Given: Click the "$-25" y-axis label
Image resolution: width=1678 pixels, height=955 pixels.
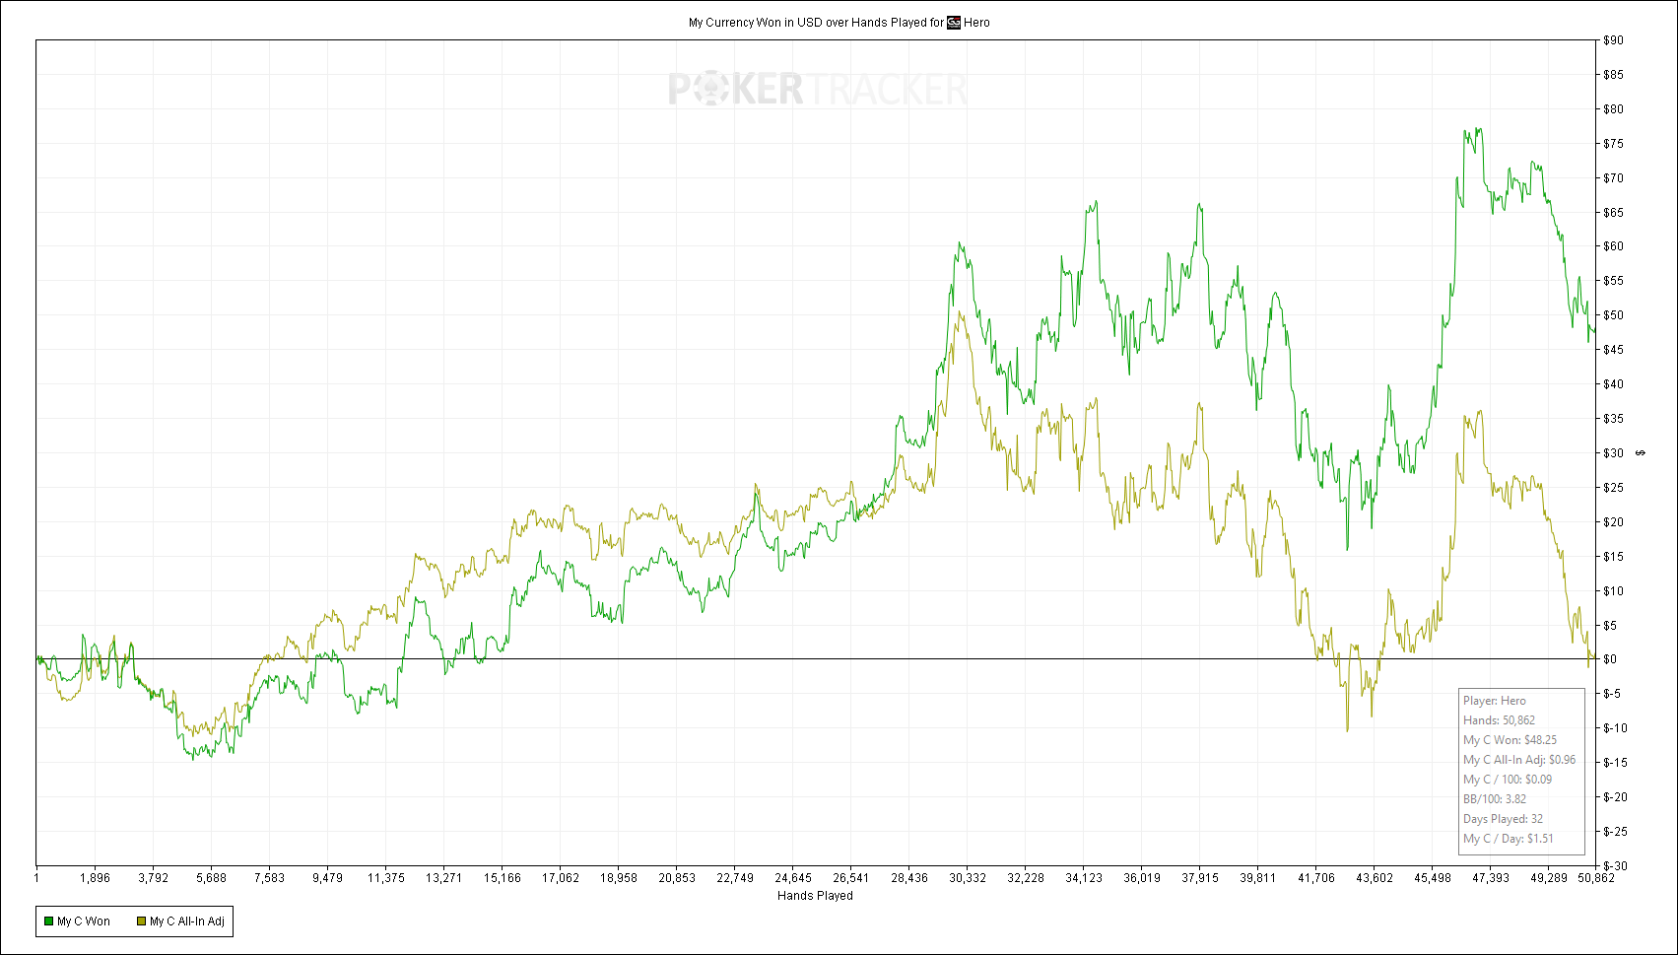Looking at the screenshot, I should pos(1615,832).
